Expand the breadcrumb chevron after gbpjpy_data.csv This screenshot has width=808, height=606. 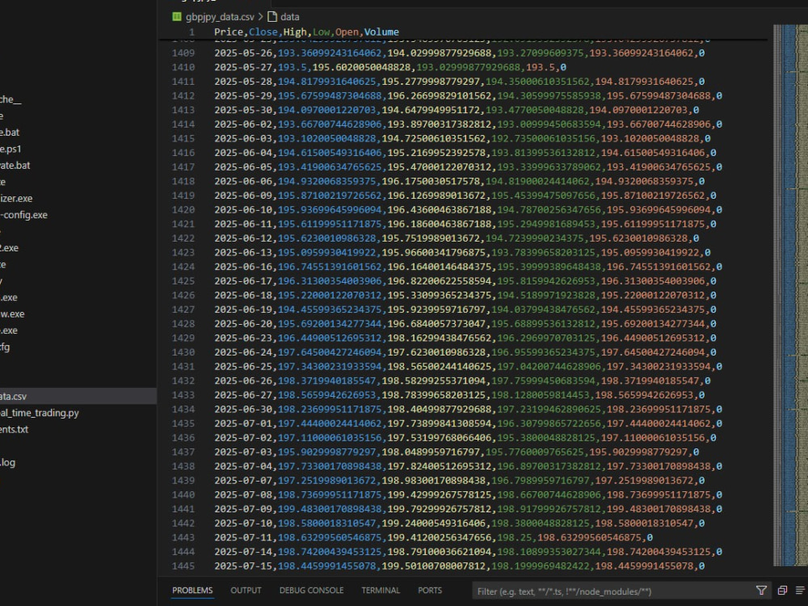[261, 16]
